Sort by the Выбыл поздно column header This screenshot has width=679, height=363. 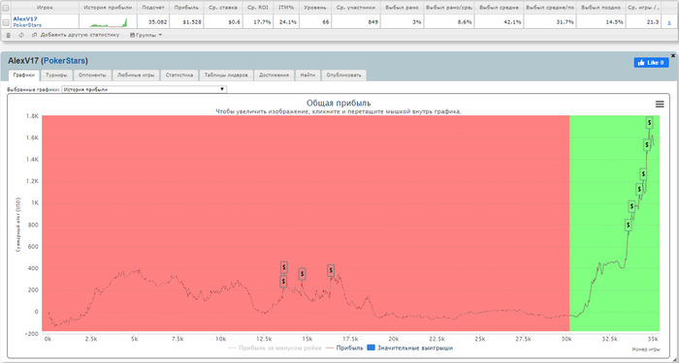[x=600, y=8]
